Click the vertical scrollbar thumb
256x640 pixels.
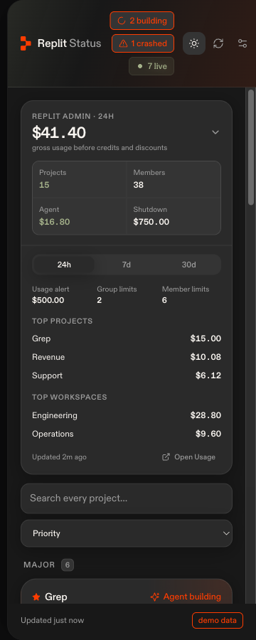(251, 147)
